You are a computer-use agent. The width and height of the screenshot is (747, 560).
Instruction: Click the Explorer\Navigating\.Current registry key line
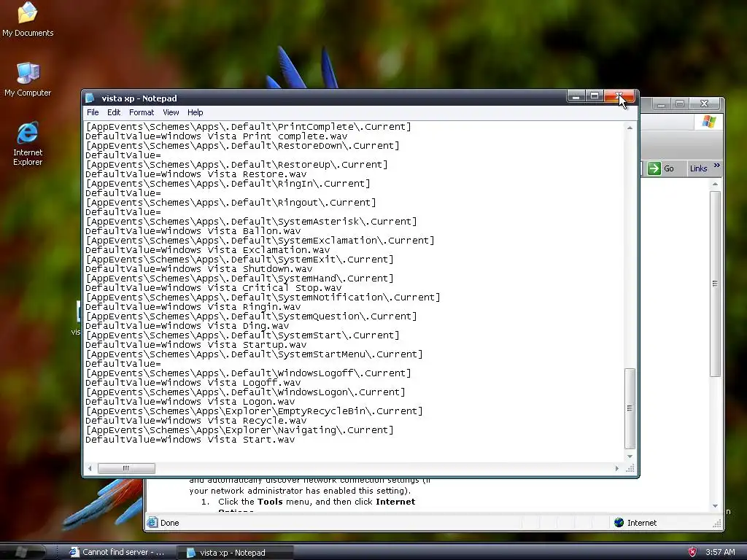[239, 430]
